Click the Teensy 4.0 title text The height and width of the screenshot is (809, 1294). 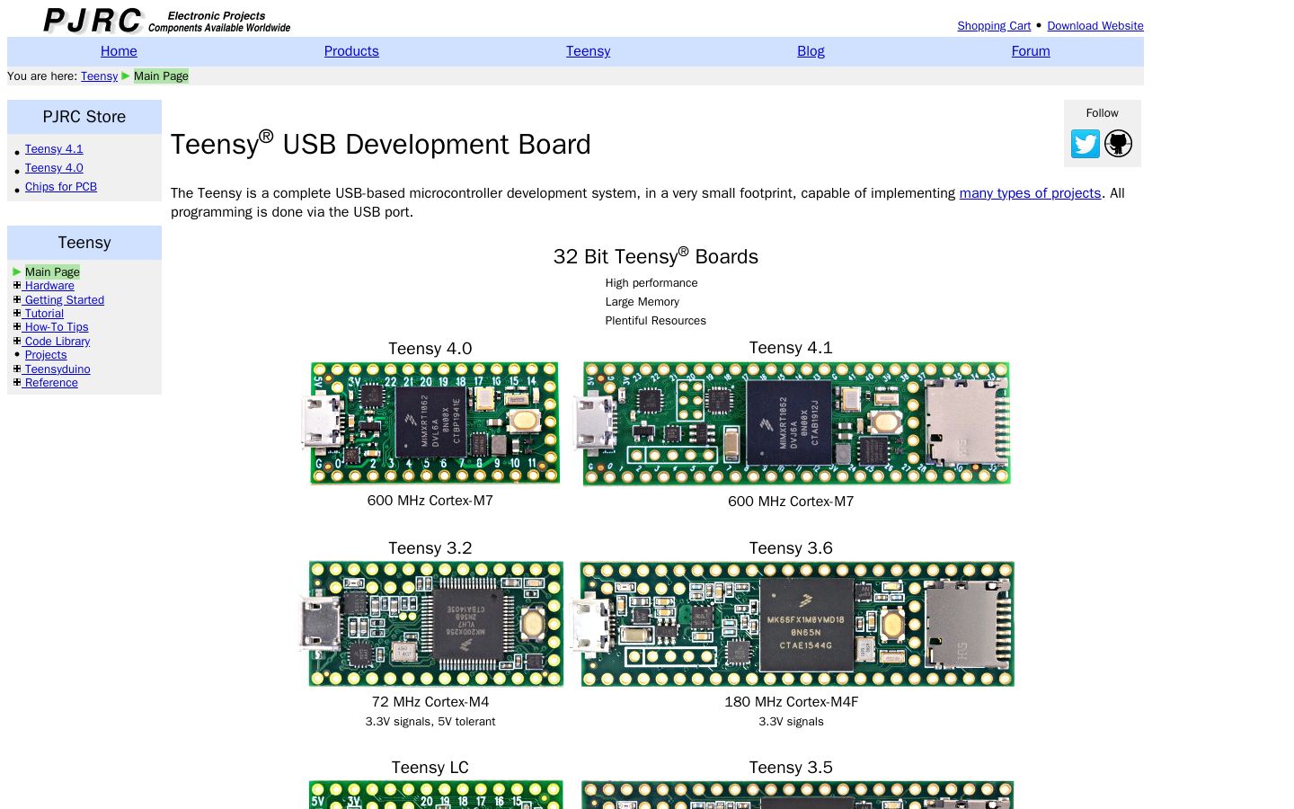430,349
